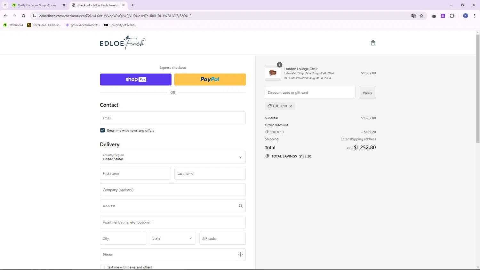Open the translate page icon

[413, 16]
